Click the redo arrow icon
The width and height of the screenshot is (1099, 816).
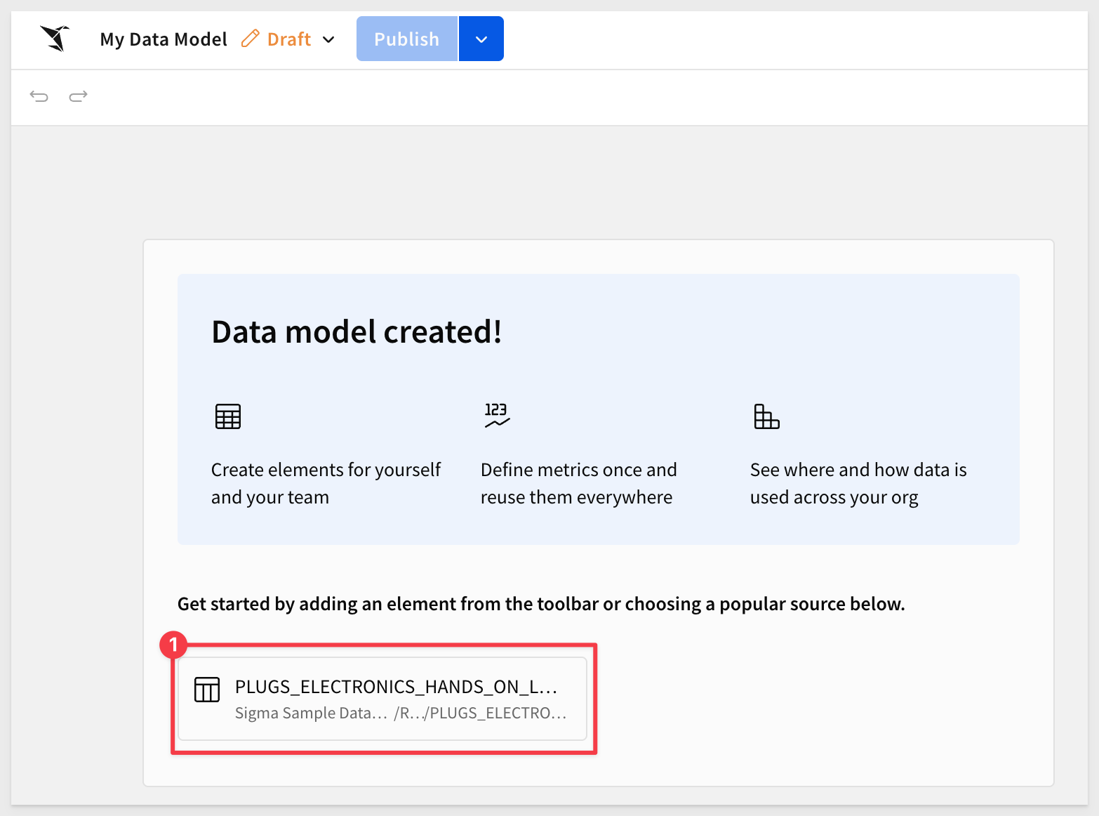[78, 96]
